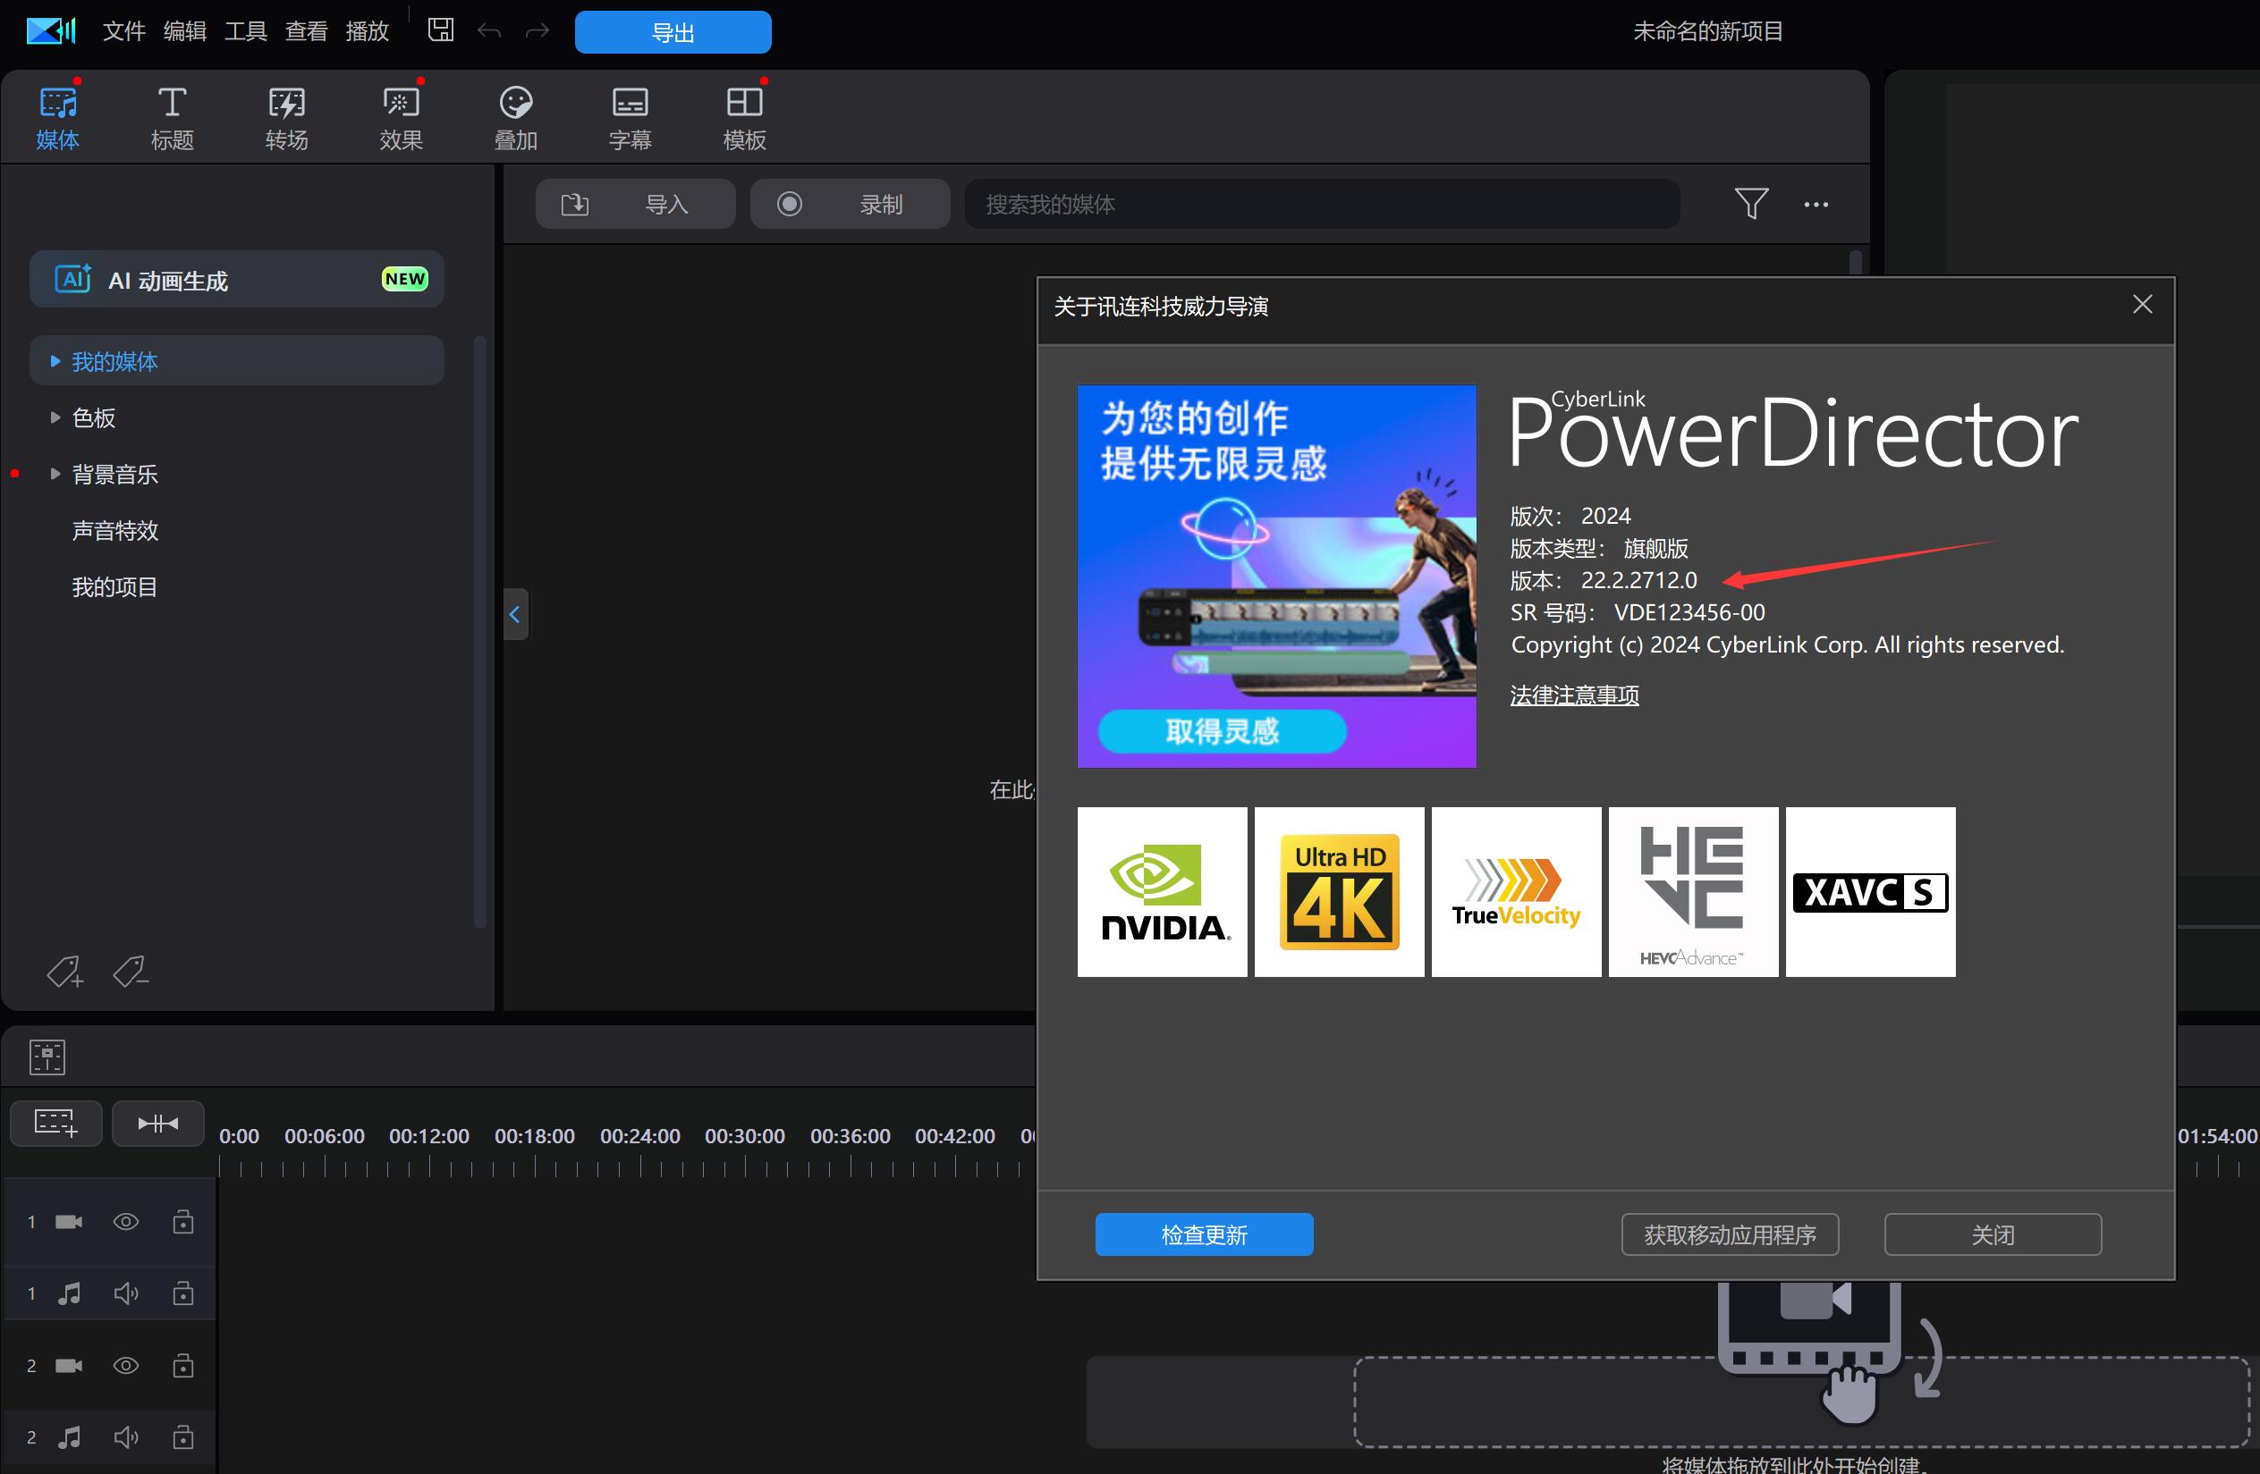Screen dimensions: 2260x1474
Task: Open the three-dot more options menu
Action: pos(1816,204)
